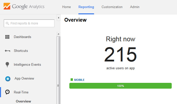
Task: Click the App Overview circle icon
Action: click(8, 79)
